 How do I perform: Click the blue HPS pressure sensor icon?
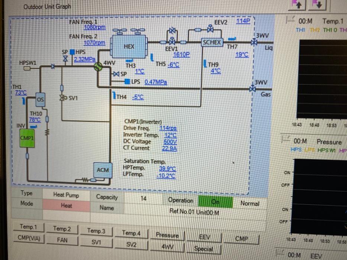pos(73,52)
